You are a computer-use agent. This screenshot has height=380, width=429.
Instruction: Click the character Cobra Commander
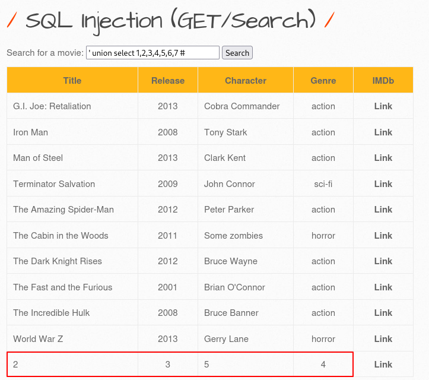(242, 106)
